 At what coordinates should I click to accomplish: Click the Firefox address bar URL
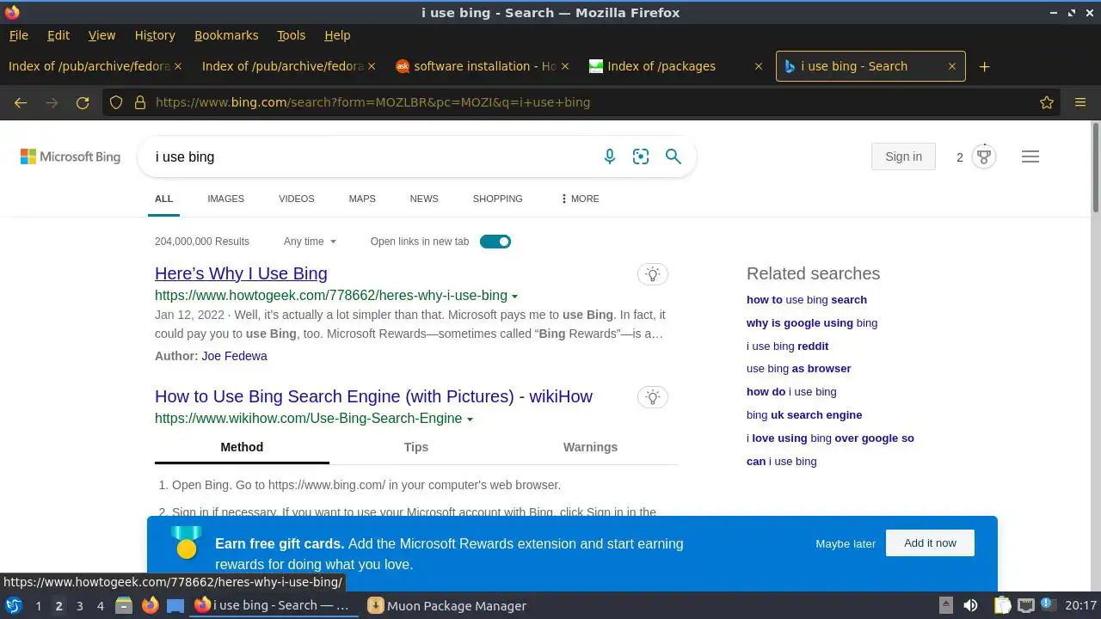tap(372, 102)
